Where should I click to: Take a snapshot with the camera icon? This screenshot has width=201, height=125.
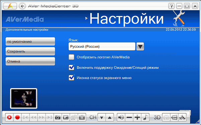click(x=58, y=117)
